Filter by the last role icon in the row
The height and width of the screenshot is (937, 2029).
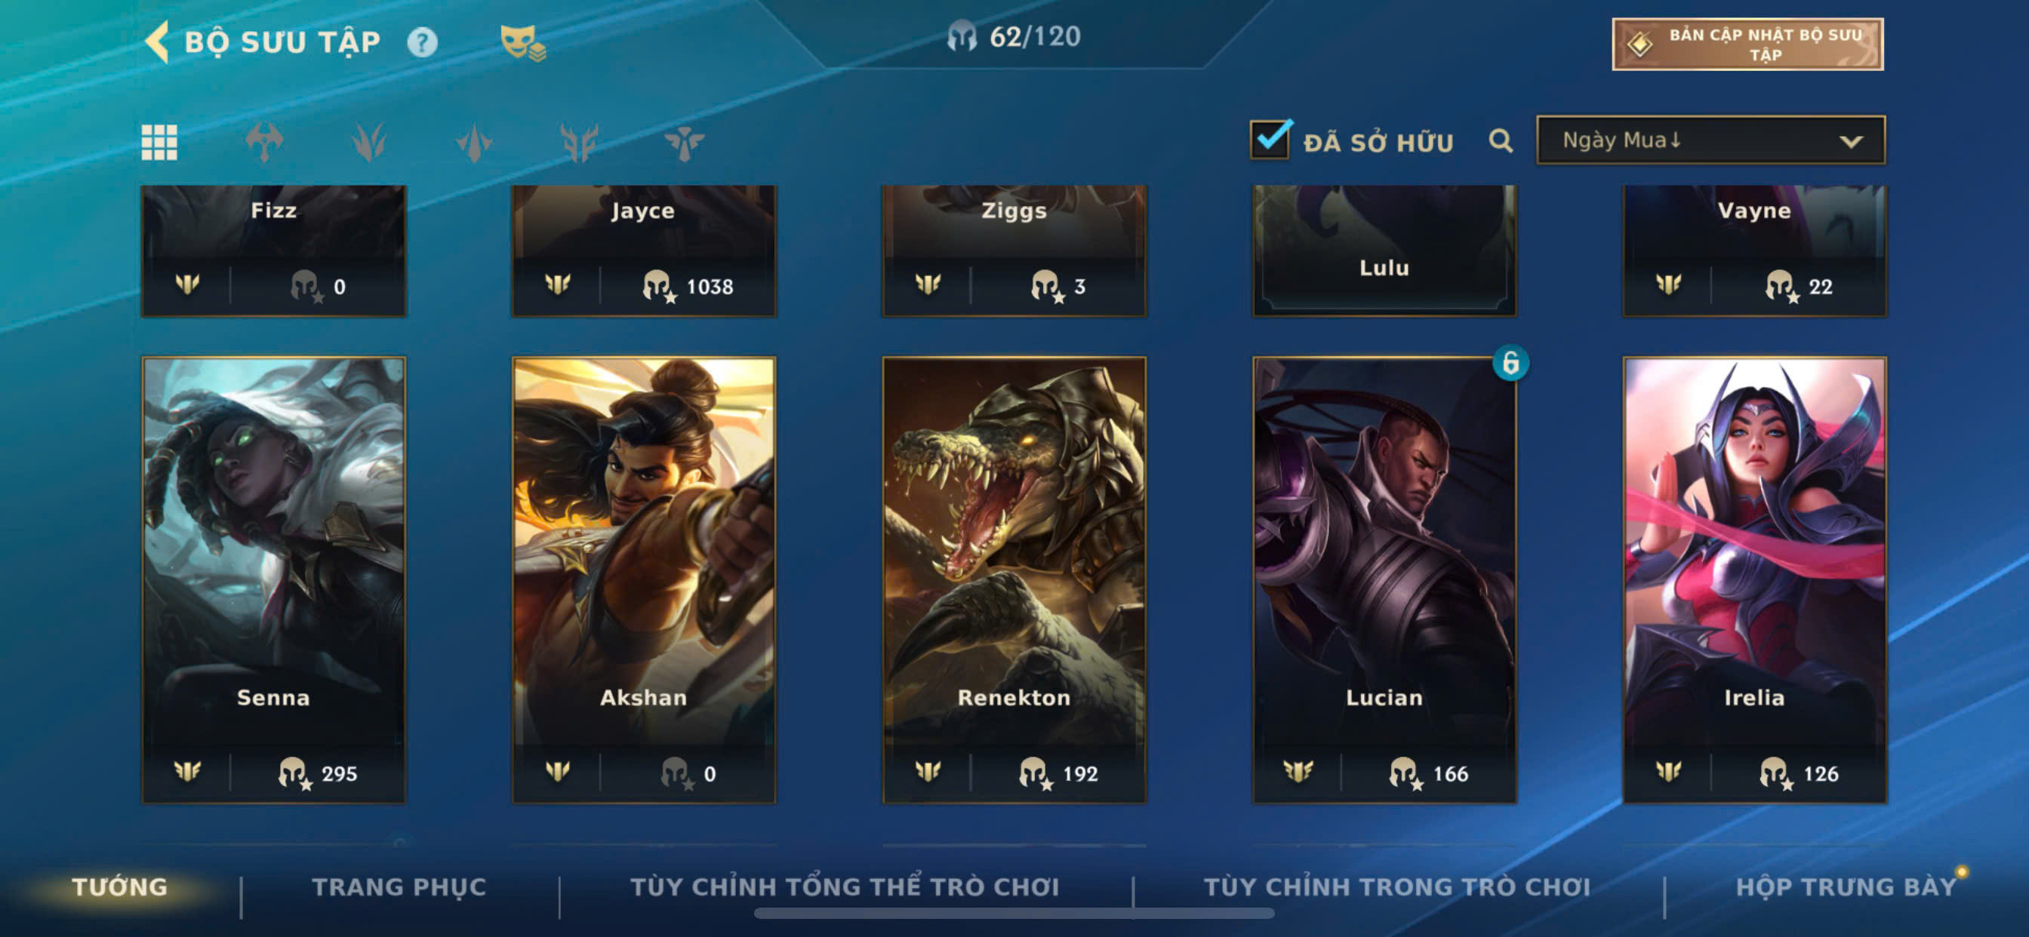(x=684, y=143)
